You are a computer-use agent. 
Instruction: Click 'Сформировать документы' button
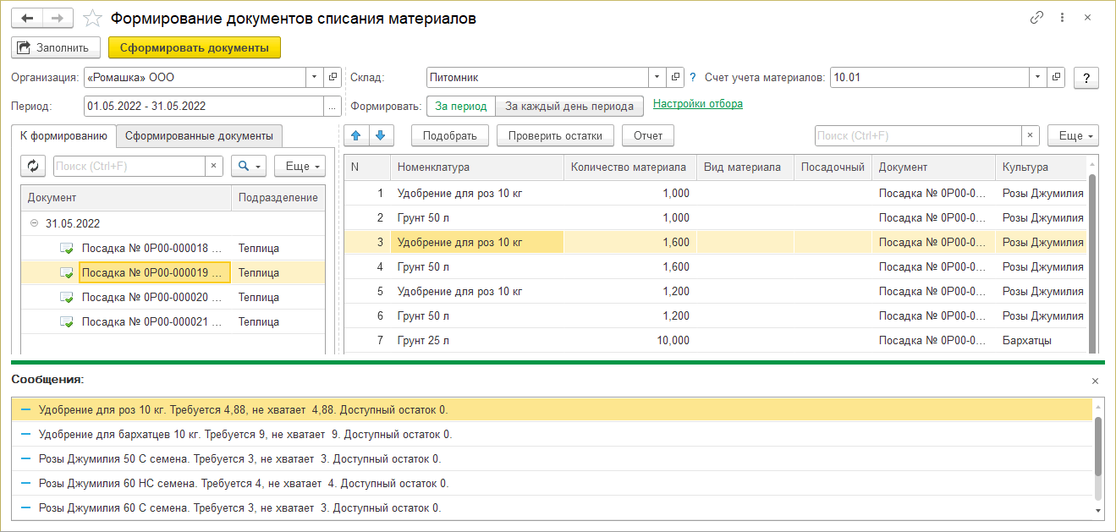click(x=194, y=48)
